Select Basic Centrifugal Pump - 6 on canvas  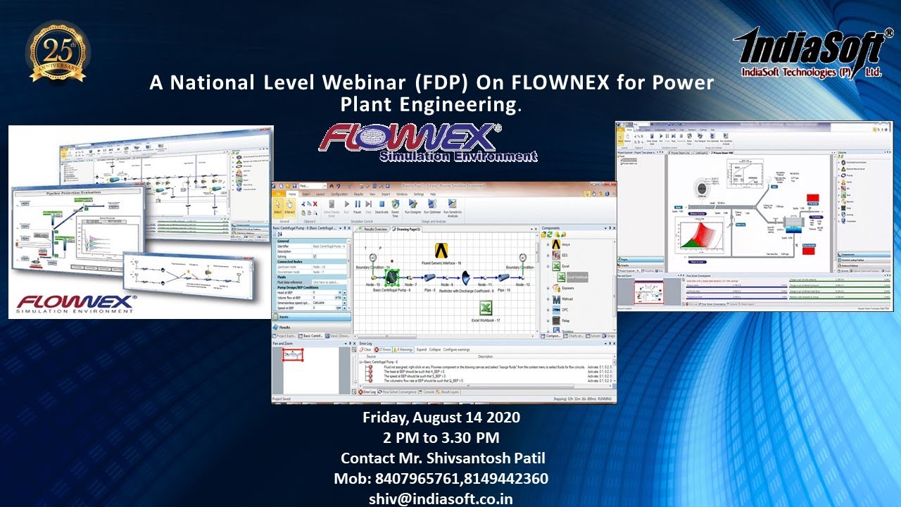click(392, 277)
